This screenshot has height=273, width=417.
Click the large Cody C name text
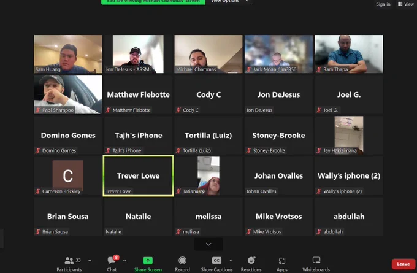click(x=208, y=94)
